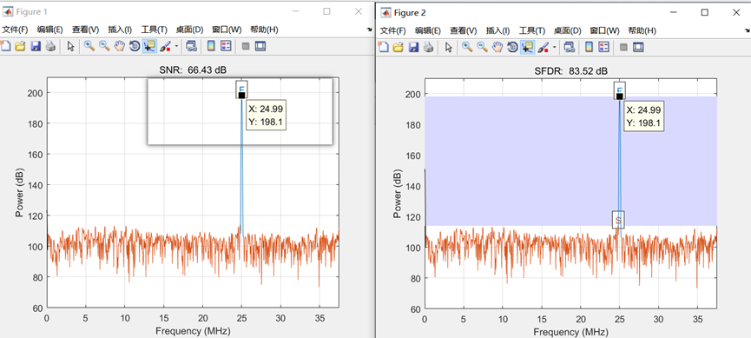Screen dimensions: 751x338
Task: Open the 帮助(H) menu in Figure 1
Action: pyautogui.click(x=264, y=30)
